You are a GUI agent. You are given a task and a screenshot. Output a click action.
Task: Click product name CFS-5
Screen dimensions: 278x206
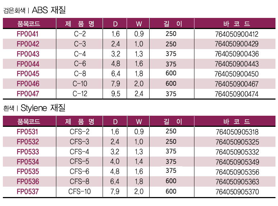(x=79, y=162)
